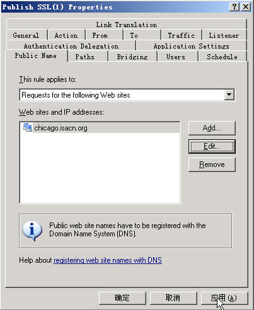
Task: Click the 应用(A) apply button
Action: tap(224, 298)
